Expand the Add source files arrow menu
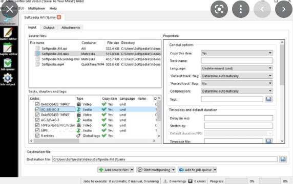Image resolution: width=293 pixels, height=184 pixels. (132, 170)
